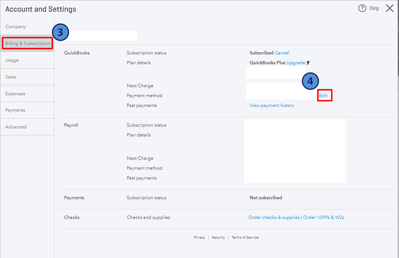Viewport: 399px width, 258px height.
Task: Click the Upgrade arrow icon
Action: point(308,63)
